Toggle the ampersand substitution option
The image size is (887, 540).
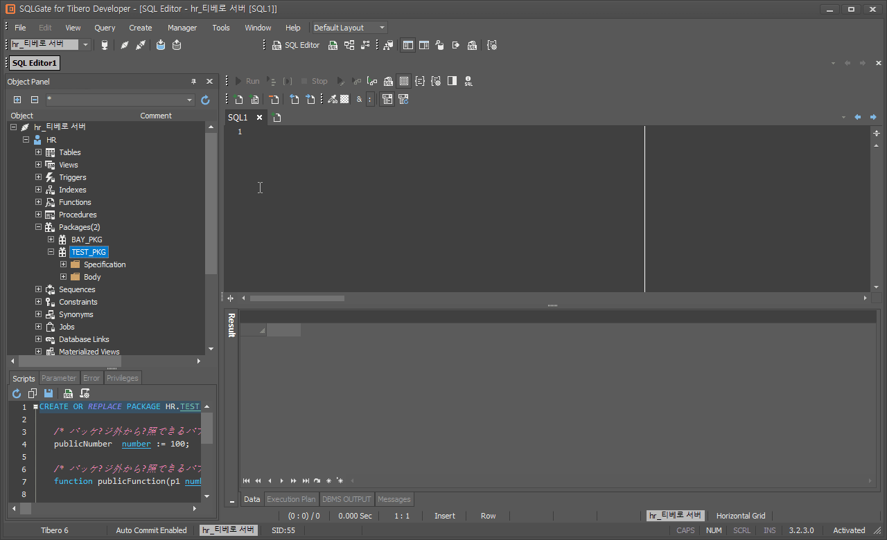coord(359,99)
